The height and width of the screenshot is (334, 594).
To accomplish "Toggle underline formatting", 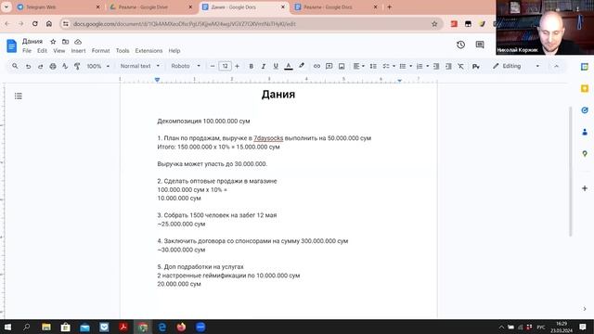I will pos(276,66).
